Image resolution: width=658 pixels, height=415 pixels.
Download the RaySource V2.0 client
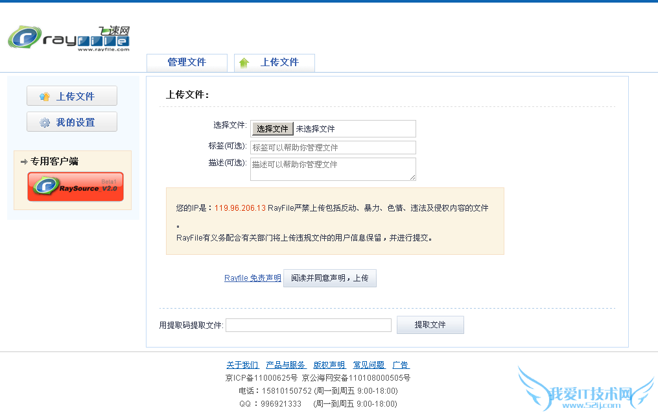pos(76,186)
